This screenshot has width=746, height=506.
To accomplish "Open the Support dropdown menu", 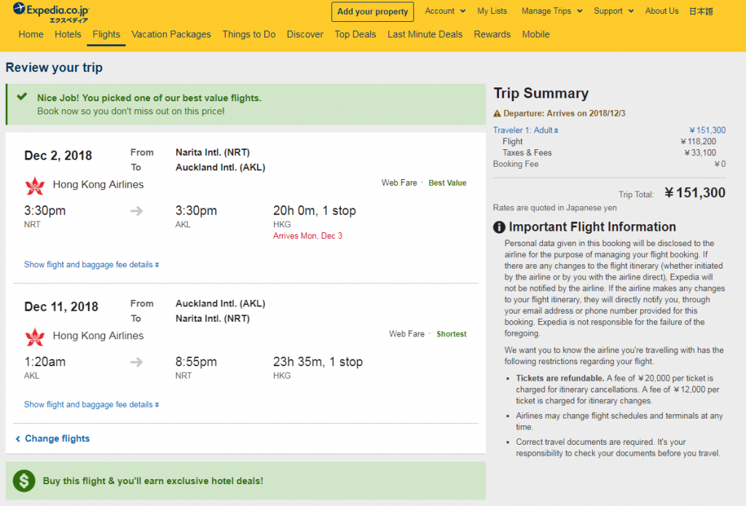I will pyautogui.click(x=613, y=11).
